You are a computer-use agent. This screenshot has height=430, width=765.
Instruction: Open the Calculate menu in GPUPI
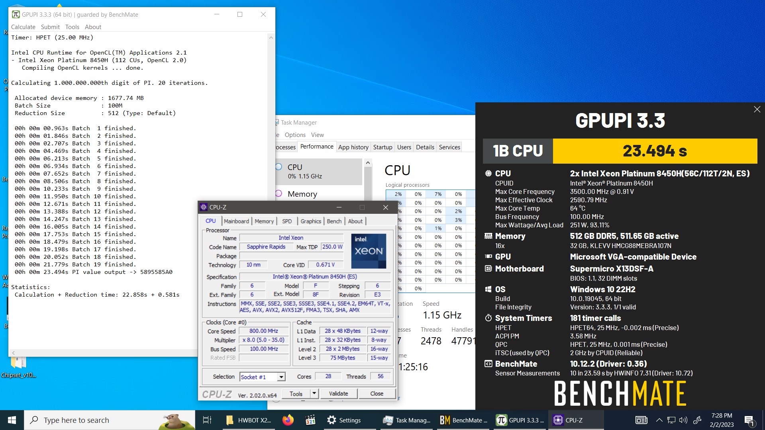point(23,27)
